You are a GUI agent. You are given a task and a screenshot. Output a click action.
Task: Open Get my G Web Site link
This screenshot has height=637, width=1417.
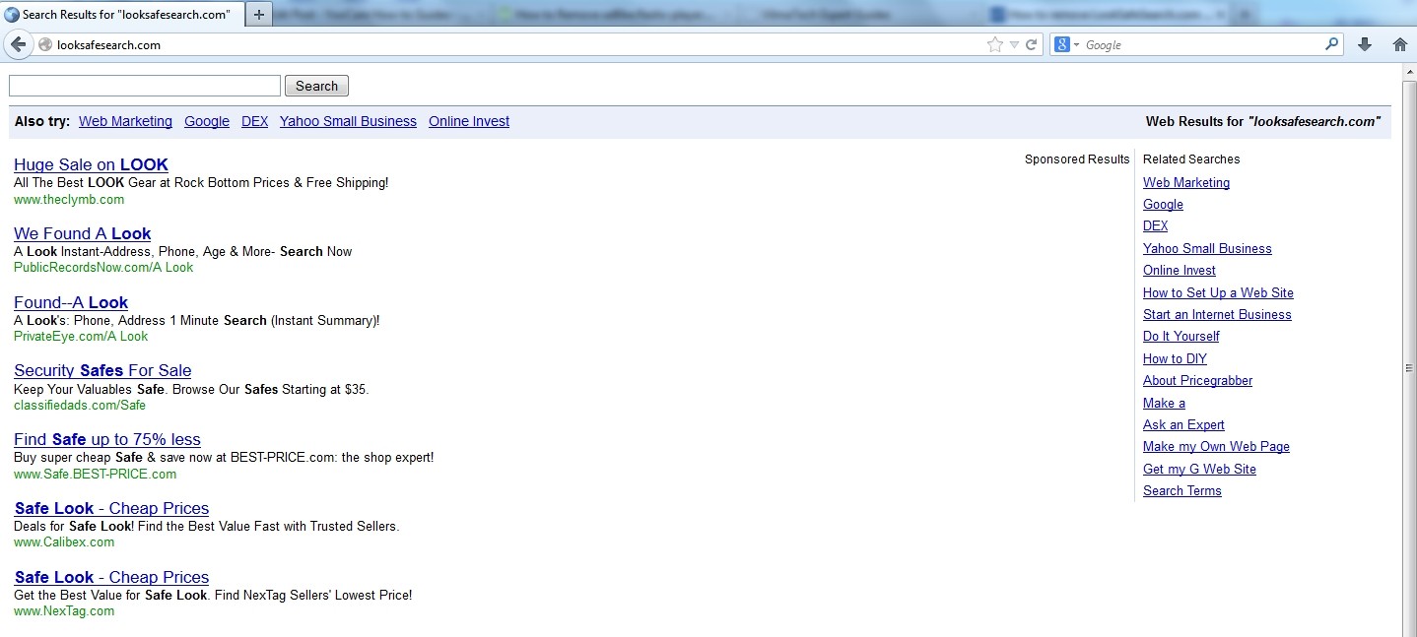coord(1199,469)
